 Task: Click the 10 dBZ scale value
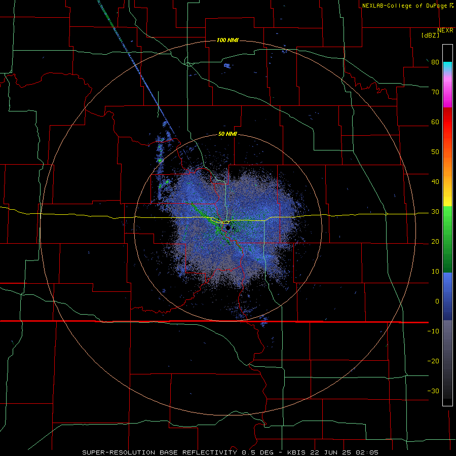point(435,272)
